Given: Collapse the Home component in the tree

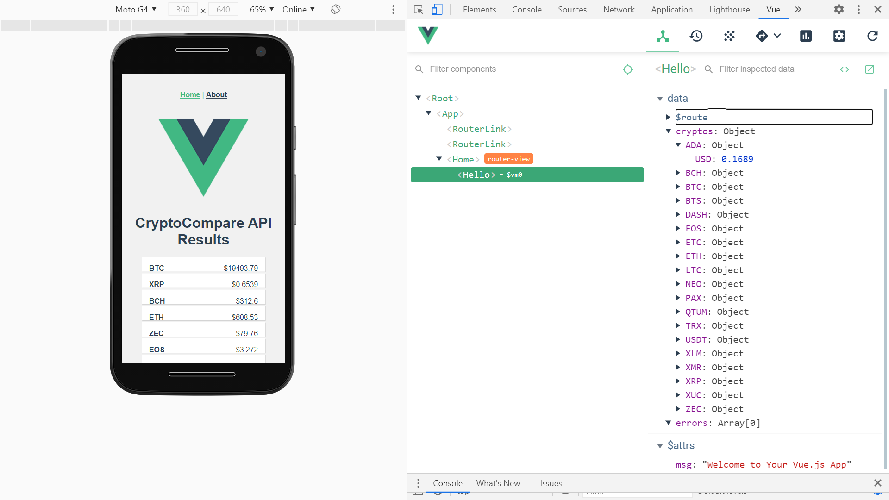Looking at the screenshot, I should point(439,159).
